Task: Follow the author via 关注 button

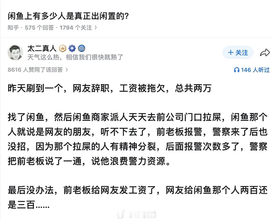Action: [238, 53]
